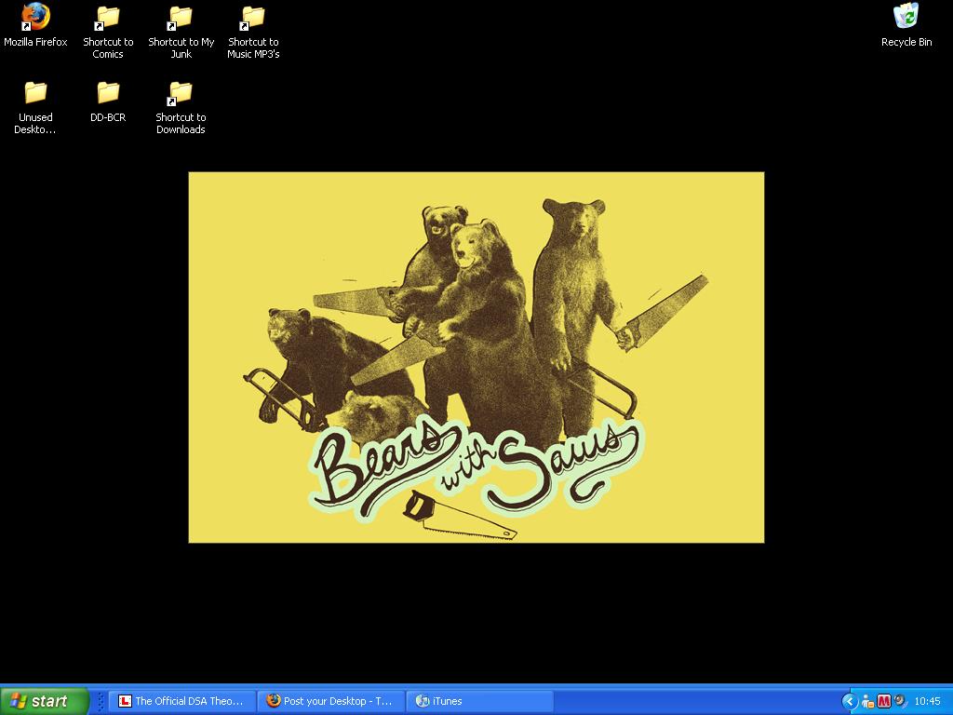Image resolution: width=953 pixels, height=715 pixels.
Task: Select the DD-BCR folder
Action: pyautogui.click(x=108, y=93)
